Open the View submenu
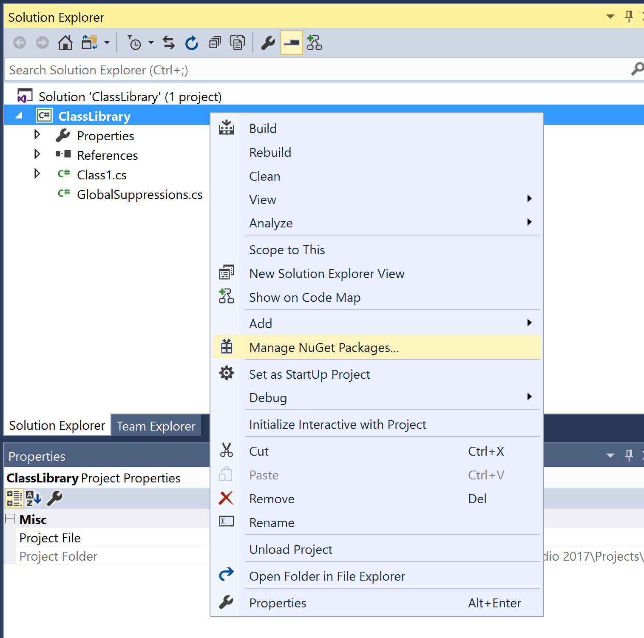 pos(377,199)
